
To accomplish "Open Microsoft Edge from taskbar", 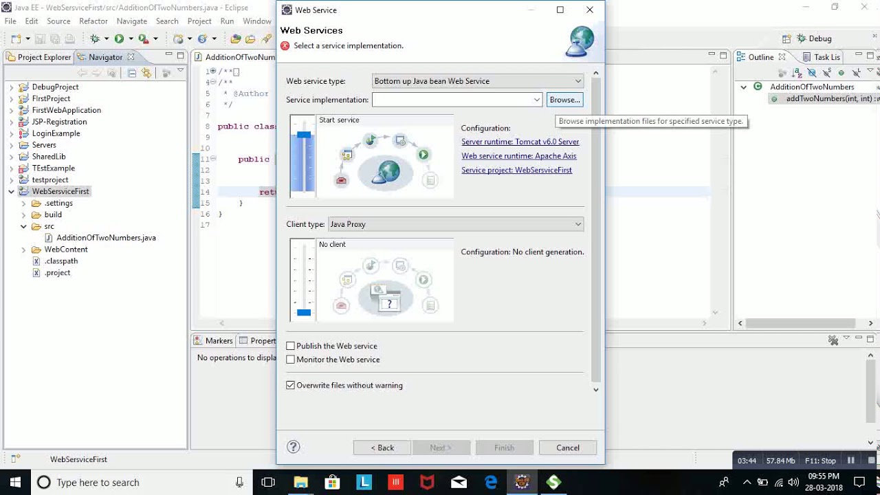I will [490, 483].
